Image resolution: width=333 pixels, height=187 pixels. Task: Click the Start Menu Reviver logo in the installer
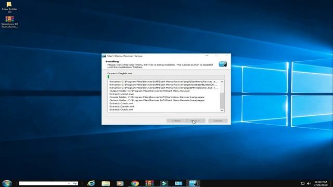223,64
